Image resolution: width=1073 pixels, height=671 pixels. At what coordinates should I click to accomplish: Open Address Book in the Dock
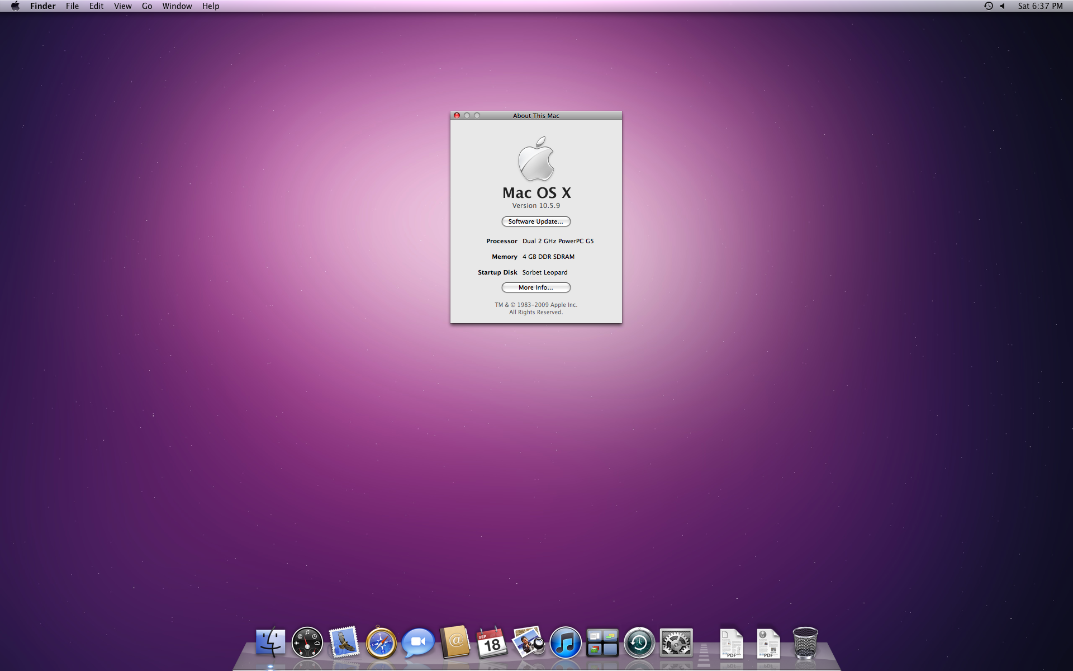tap(455, 642)
